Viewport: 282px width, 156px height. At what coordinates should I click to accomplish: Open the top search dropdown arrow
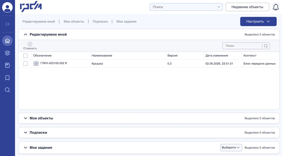click(x=219, y=7)
